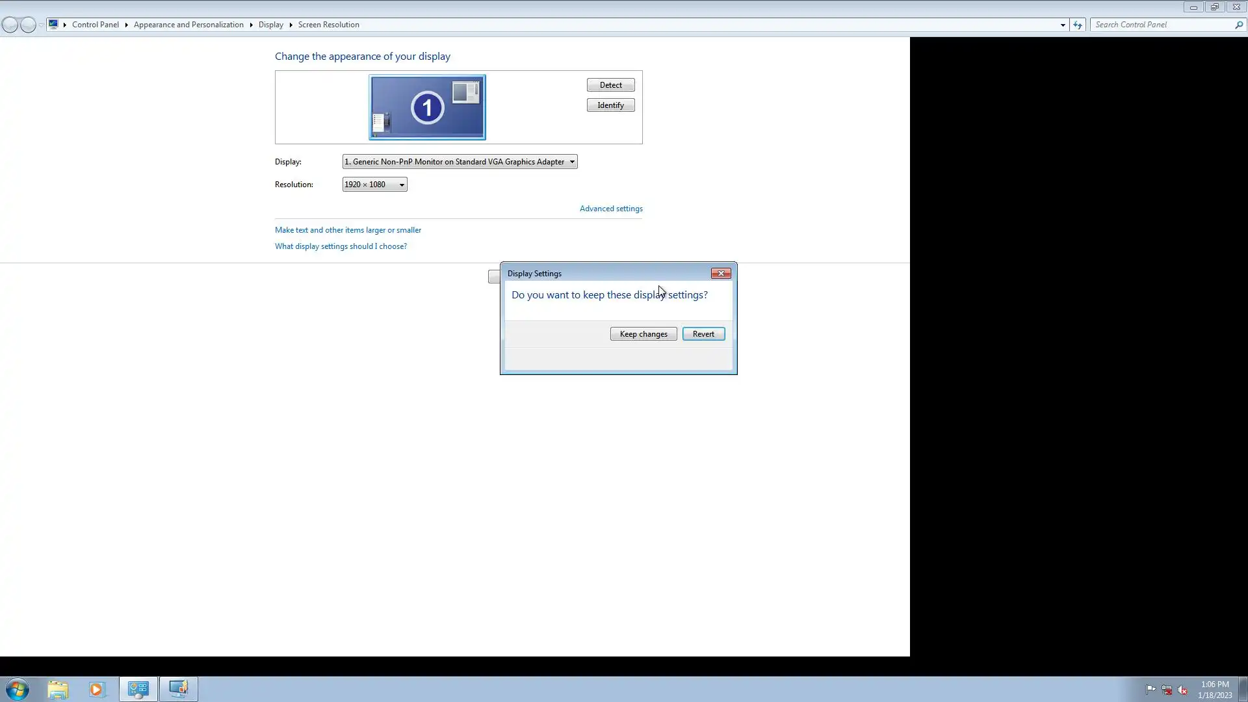The height and width of the screenshot is (702, 1248).
Task: Click the Search Control Panel field
Action: point(1162,25)
